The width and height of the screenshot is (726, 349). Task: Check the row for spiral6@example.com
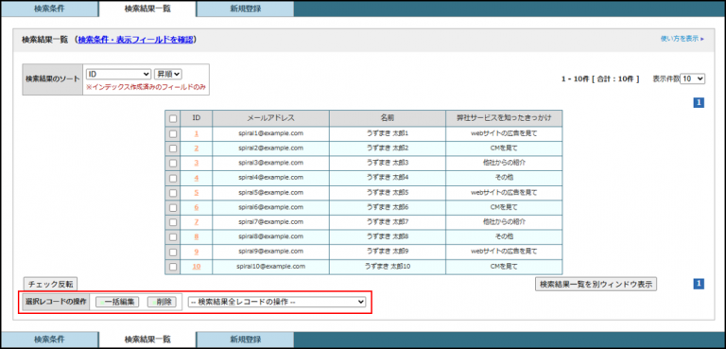(173, 207)
